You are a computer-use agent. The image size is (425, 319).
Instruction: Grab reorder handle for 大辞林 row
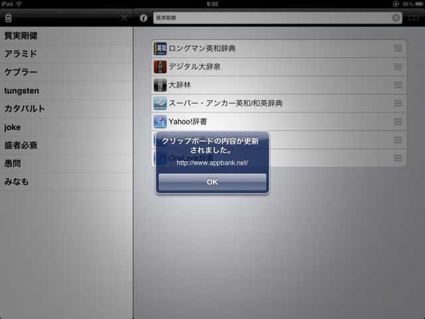(x=398, y=85)
